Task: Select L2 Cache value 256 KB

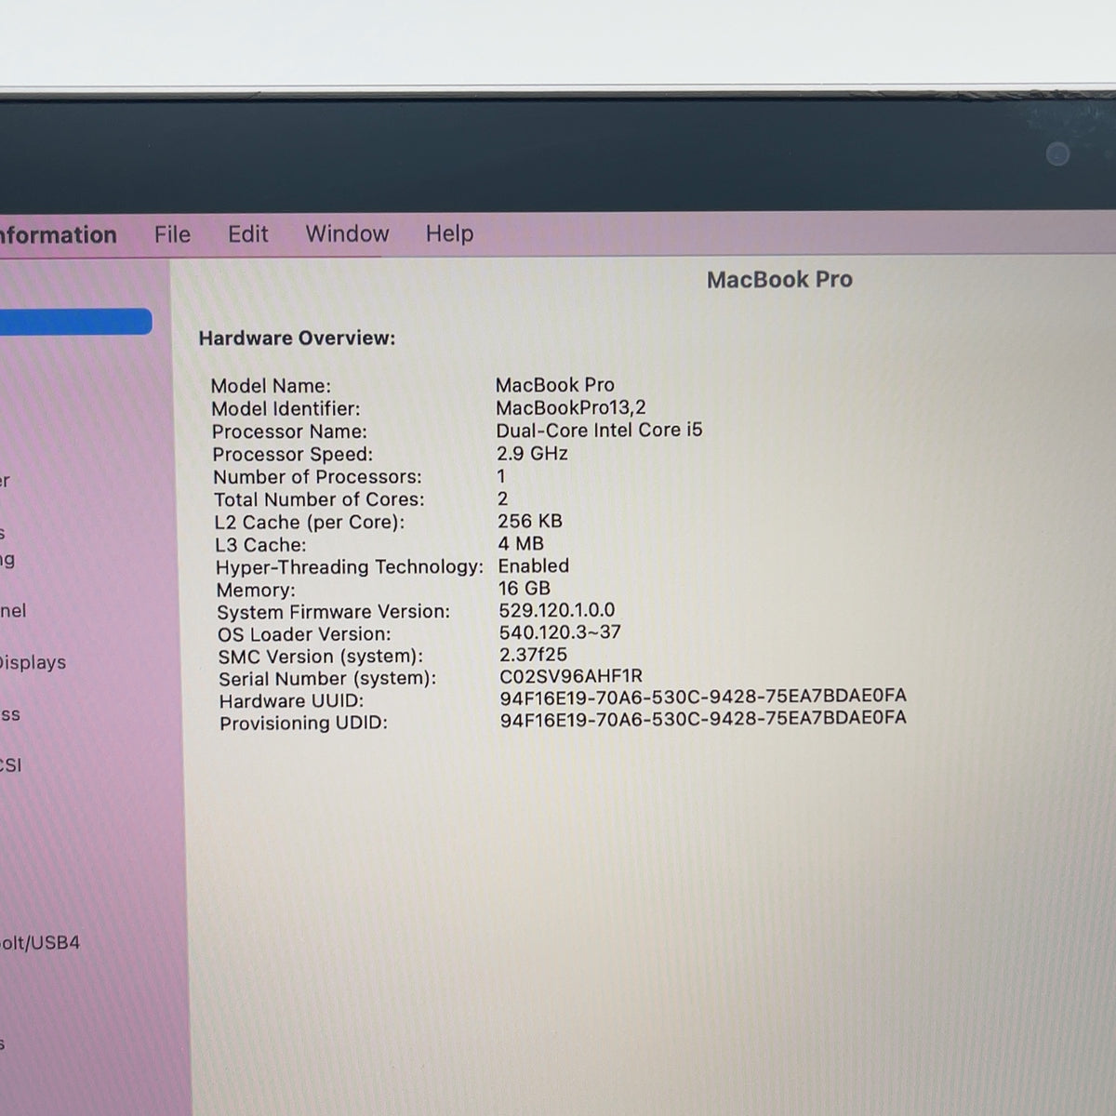Action: point(530,521)
